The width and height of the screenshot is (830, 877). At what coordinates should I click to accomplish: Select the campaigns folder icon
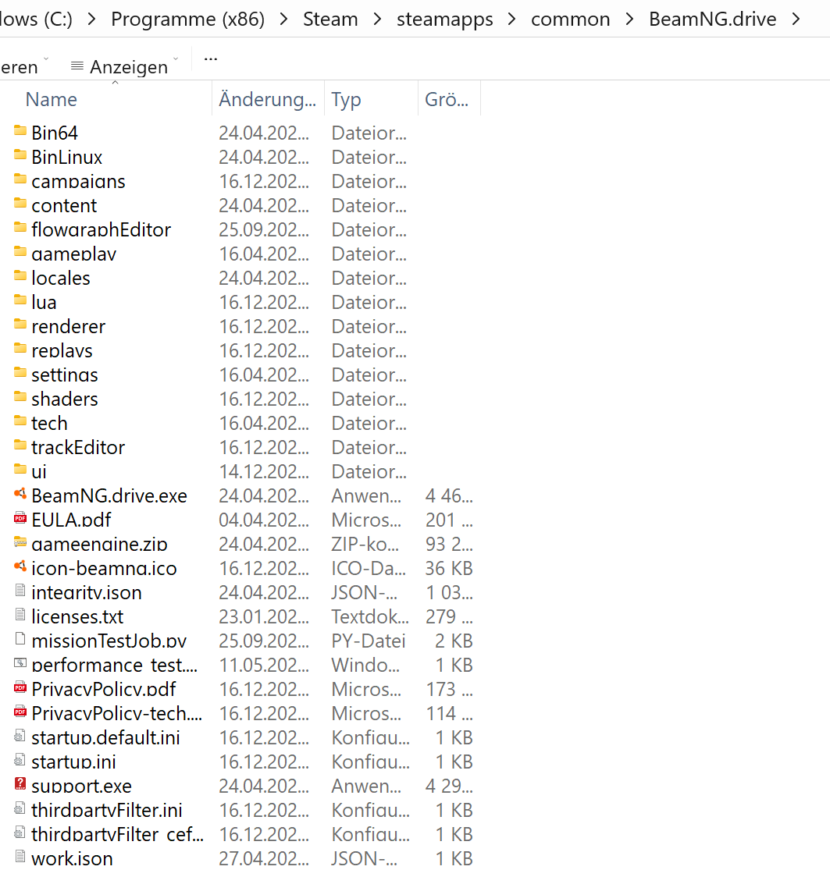pos(20,179)
